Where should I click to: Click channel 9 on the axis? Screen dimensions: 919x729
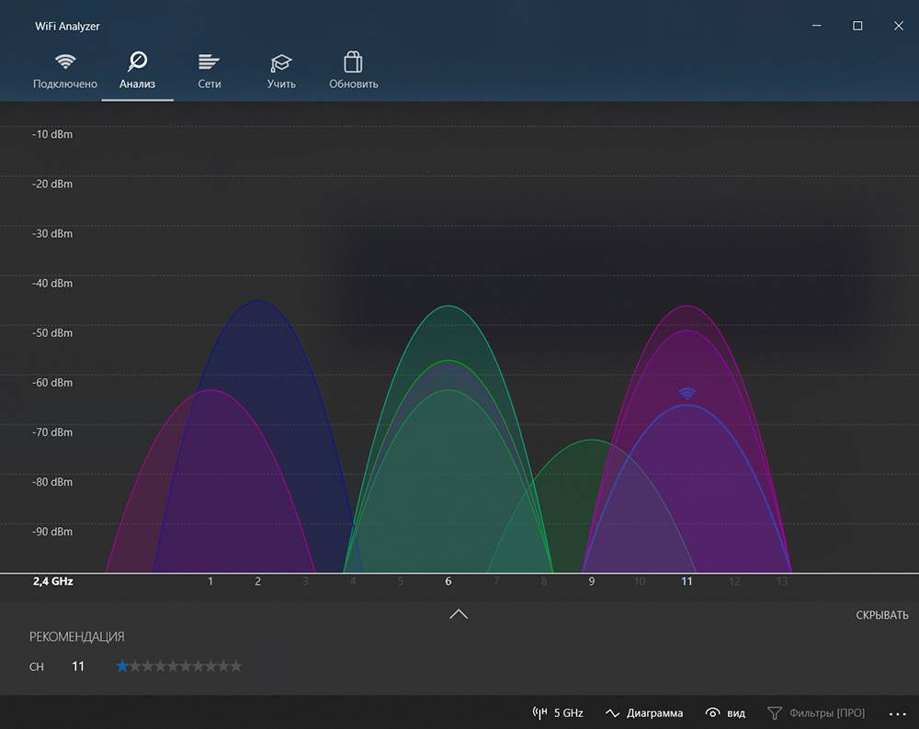591,581
